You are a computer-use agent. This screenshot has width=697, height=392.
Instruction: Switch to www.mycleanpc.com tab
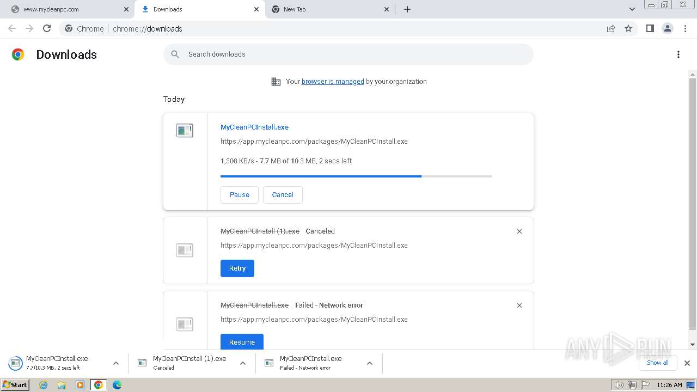(x=68, y=9)
